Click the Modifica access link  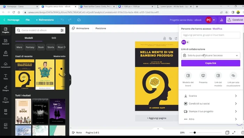click(x=217, y=29)
